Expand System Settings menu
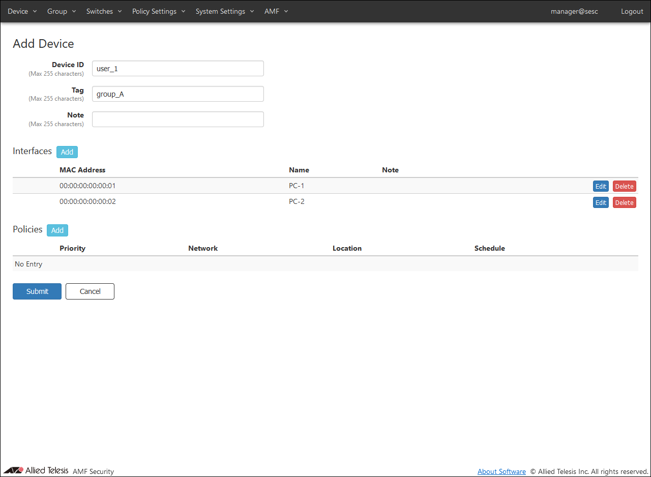This screenshot has width=651, height=477. pyautogui.click(x=224, y=11)
